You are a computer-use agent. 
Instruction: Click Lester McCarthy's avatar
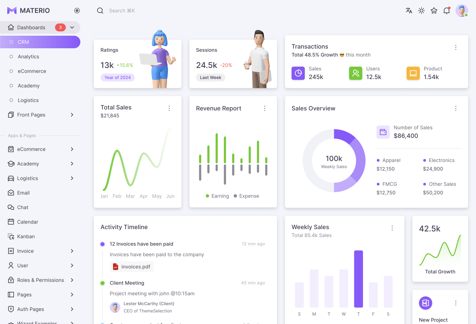tap(115, 307)
